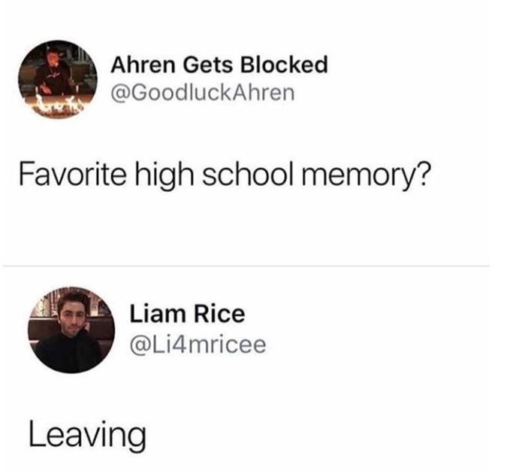Click the word 'Liam' in the display name
Viewport: 510px width, 471px height.
pos(158,314)
